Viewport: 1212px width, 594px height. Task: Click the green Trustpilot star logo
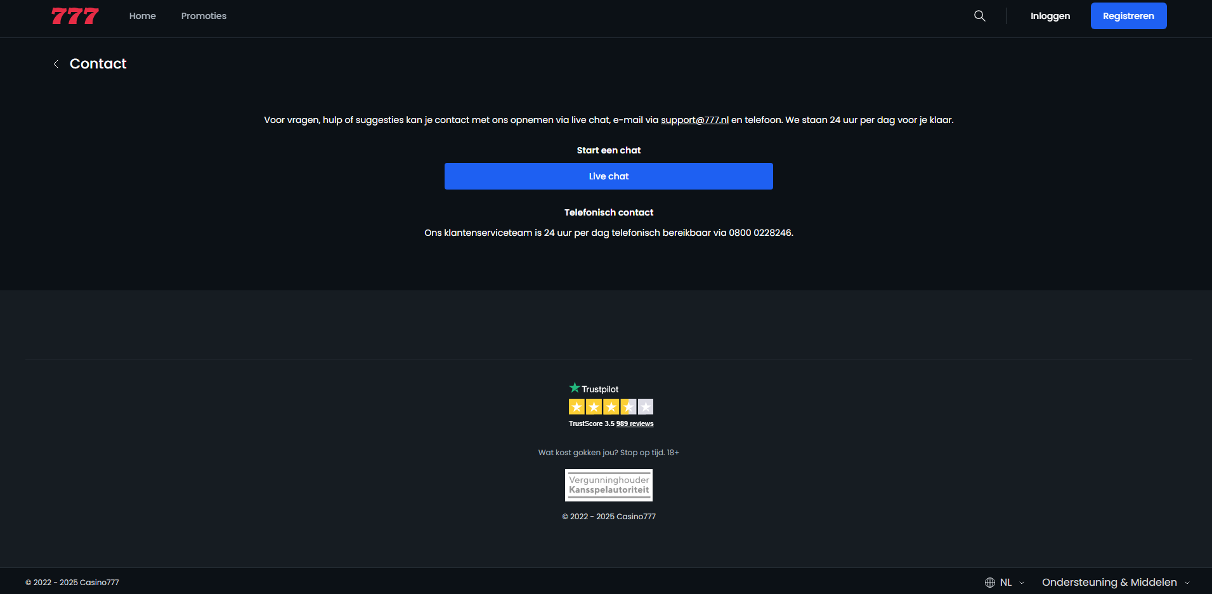coord(575,387)
